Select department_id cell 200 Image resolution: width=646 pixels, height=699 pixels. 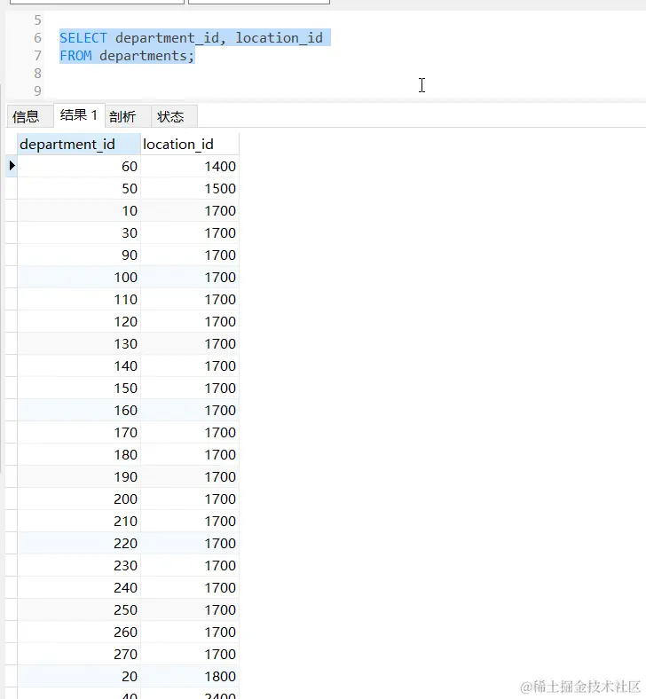click(x=78, y=499)
